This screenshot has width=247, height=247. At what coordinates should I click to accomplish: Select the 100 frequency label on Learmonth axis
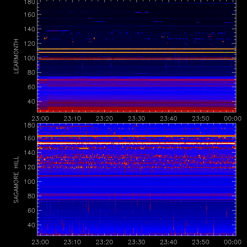(29, 58)
